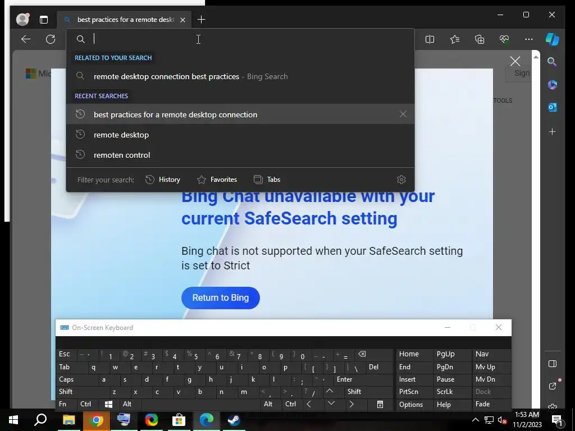The height and width of the screenshot is (431, 575).
Task: Click the 'Return to Bing' button
Action: click(220, 297)
